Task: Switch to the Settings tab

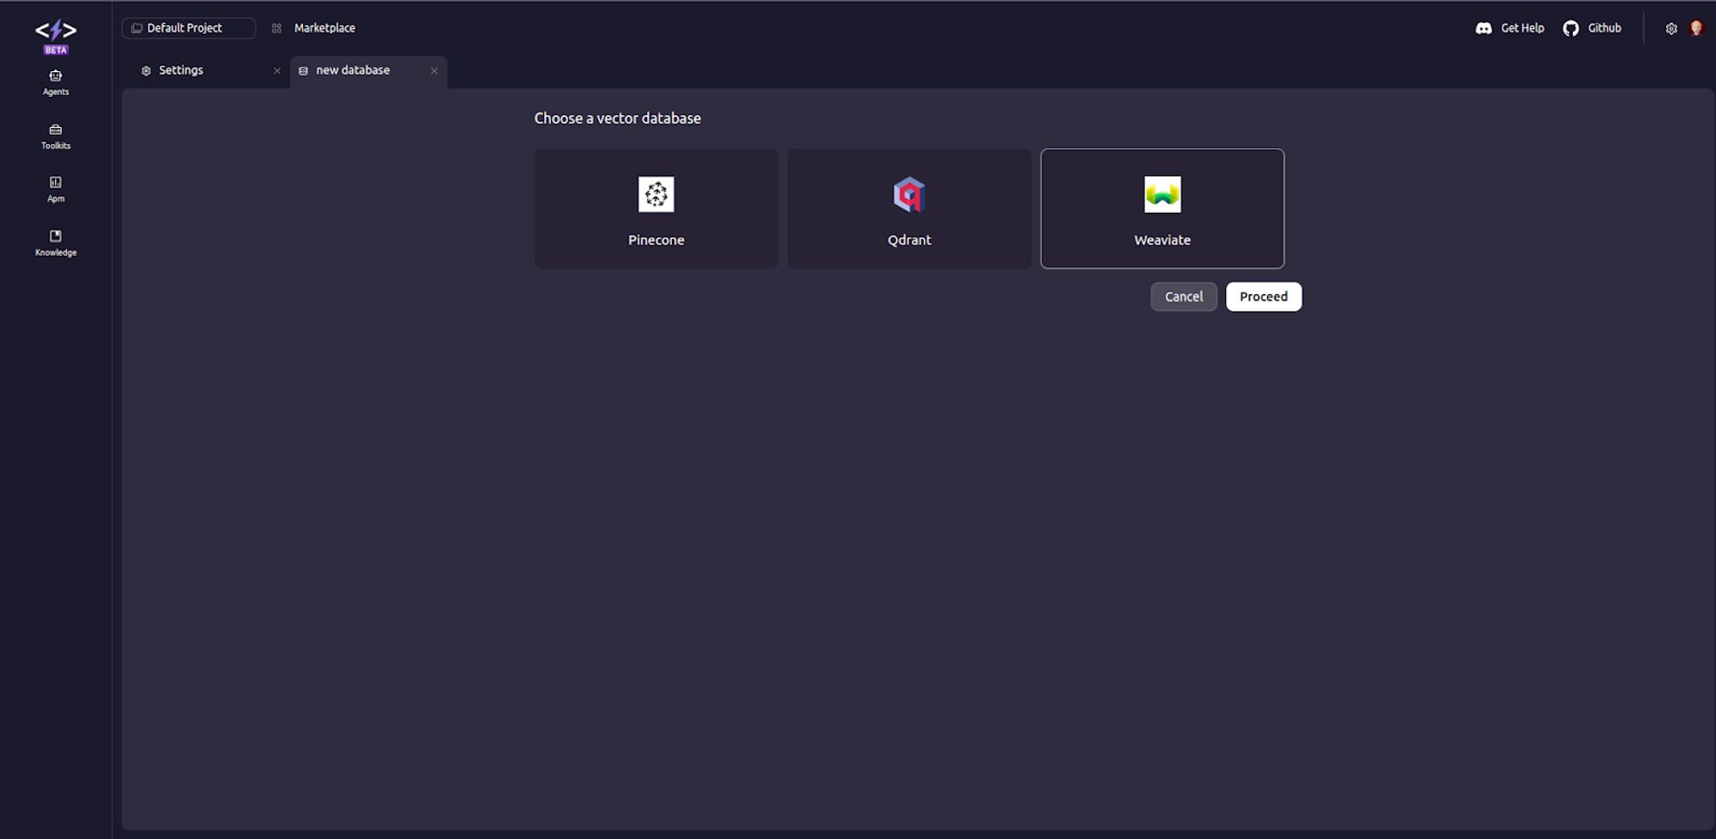Action: pyautogui.click(x=181, y=70)
